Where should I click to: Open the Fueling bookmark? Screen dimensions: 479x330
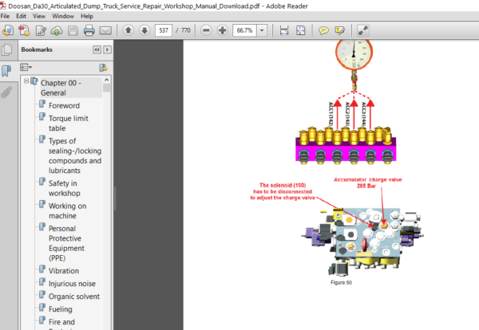pyautogui.click(x=61, y=309)
